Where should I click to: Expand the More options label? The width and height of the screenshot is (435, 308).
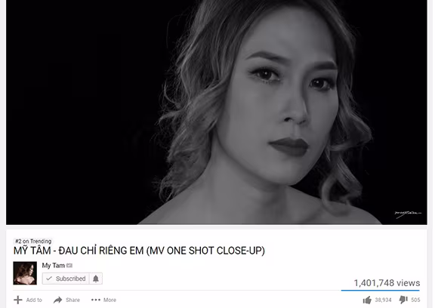click(x=110, y=300)
